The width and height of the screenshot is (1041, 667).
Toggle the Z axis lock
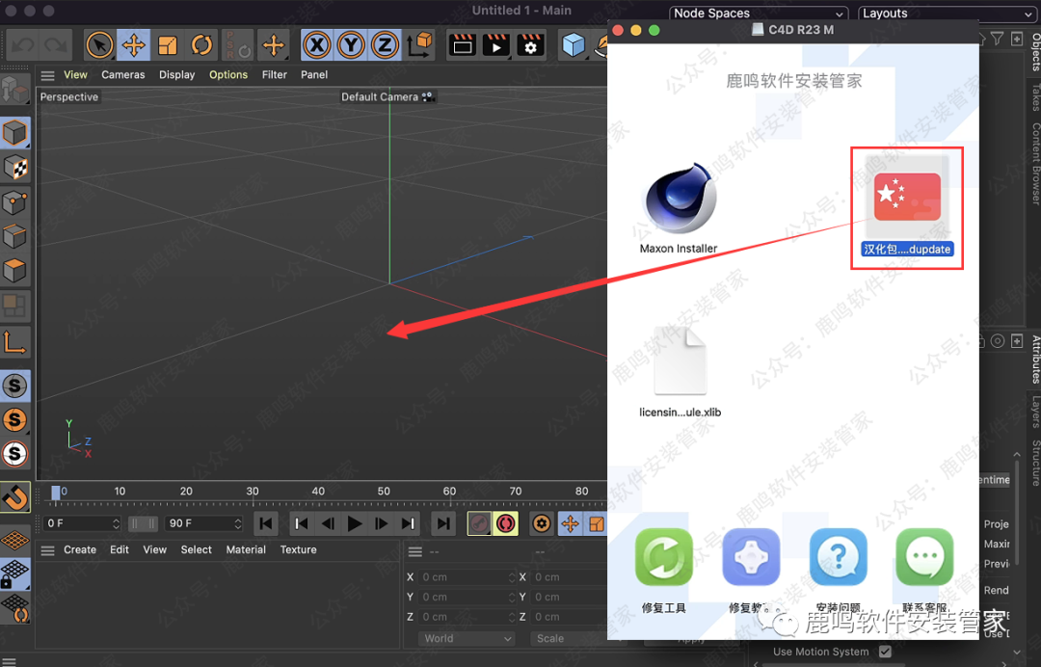pos(385,44)
